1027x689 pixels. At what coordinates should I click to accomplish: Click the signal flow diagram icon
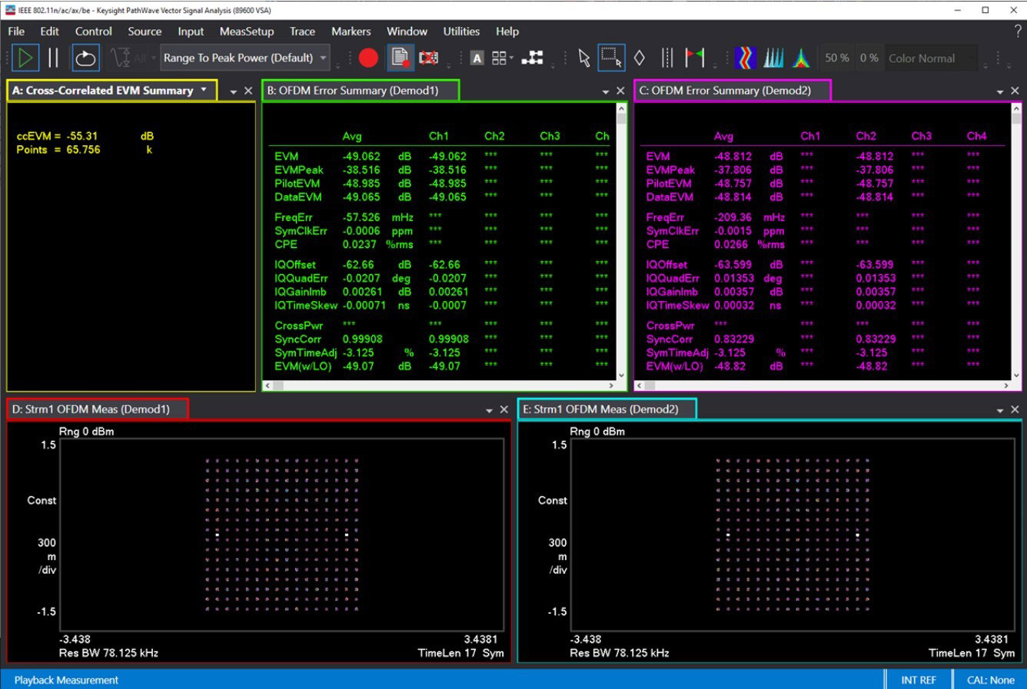click(x=532, y=58)
